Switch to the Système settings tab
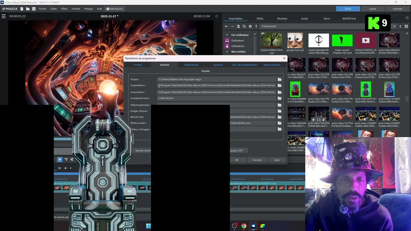 click(218, 65)
